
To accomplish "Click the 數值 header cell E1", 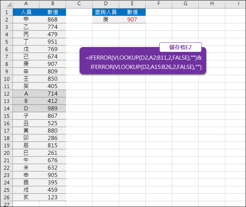I will click(x=132, y=12).
